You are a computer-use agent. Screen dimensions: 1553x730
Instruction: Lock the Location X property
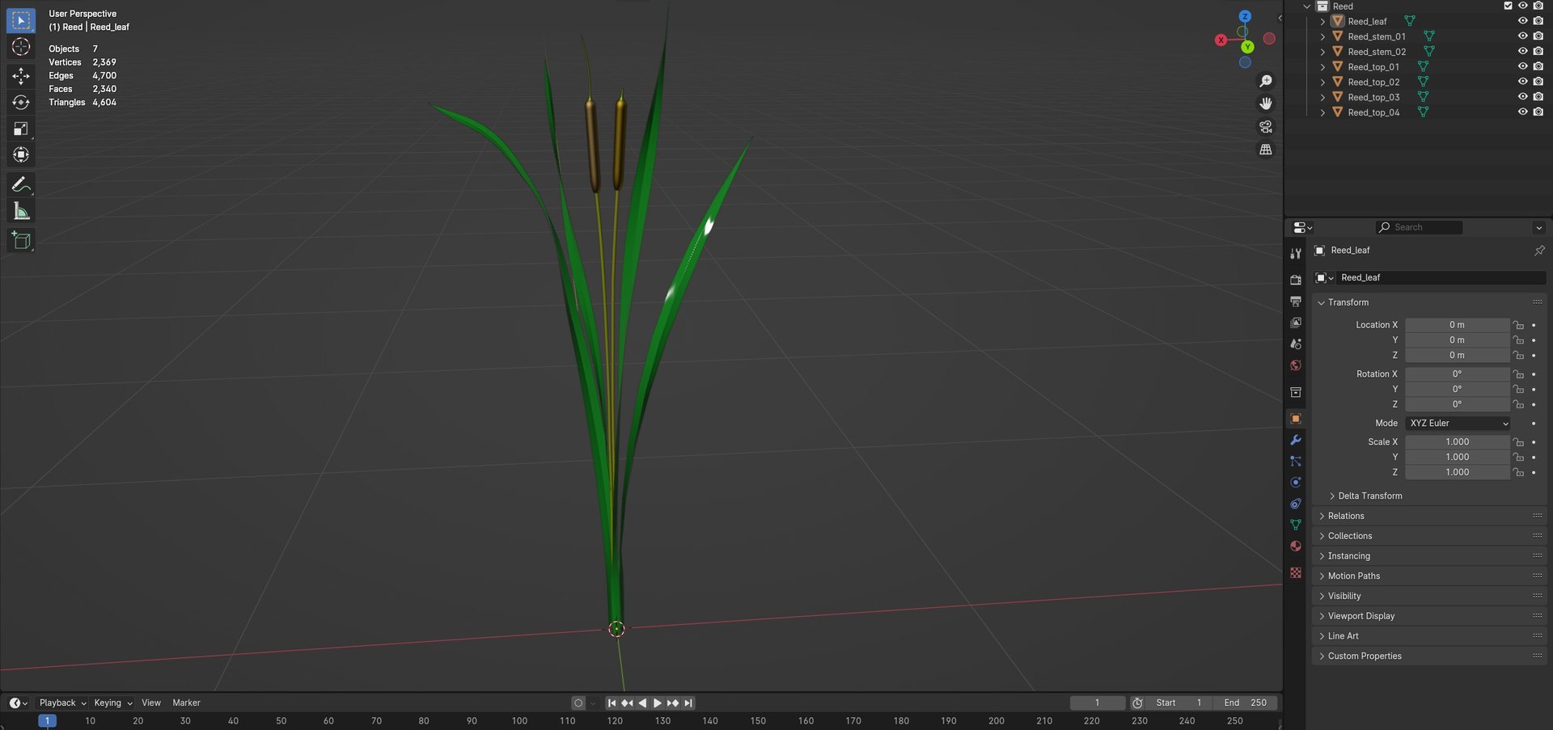[x=1518, y=325]
